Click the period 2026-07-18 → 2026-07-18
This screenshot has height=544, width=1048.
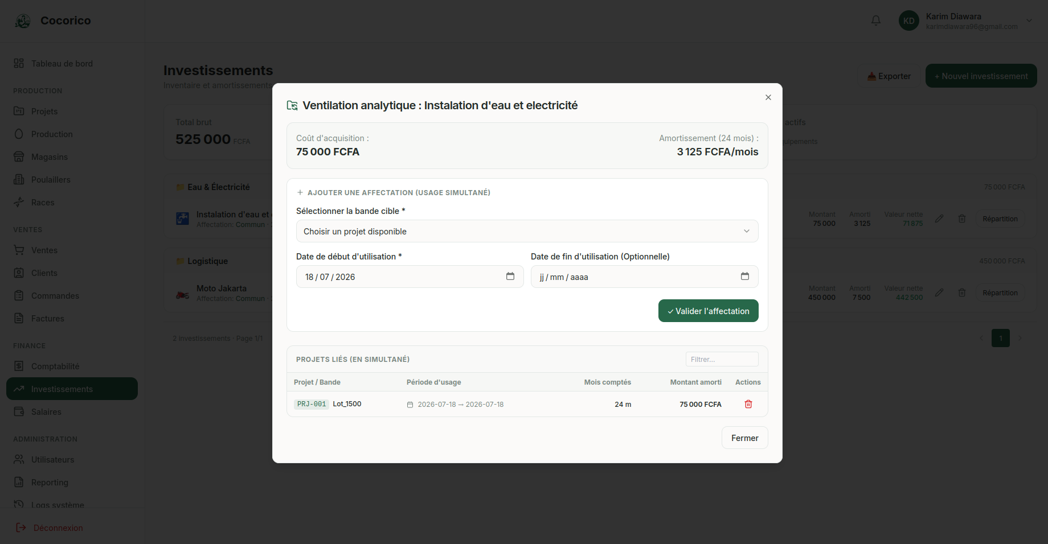461,405
